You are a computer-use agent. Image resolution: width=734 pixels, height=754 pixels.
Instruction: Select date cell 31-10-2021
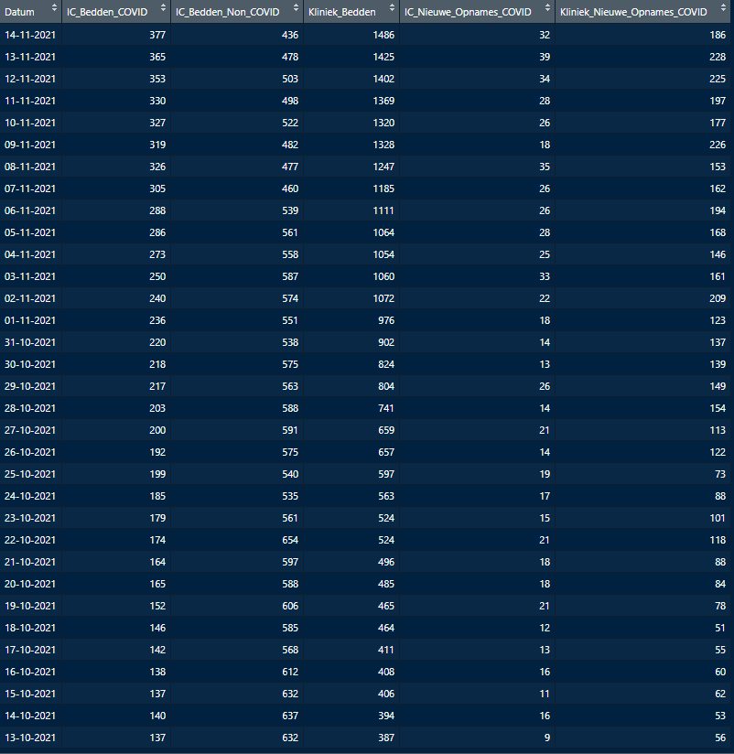click(30, 342)
